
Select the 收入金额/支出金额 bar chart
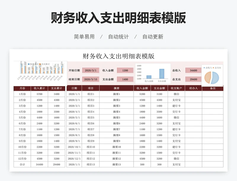click(153, 74)
